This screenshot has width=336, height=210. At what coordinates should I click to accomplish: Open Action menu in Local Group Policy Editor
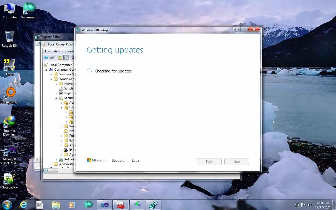(x=59, y=51)
